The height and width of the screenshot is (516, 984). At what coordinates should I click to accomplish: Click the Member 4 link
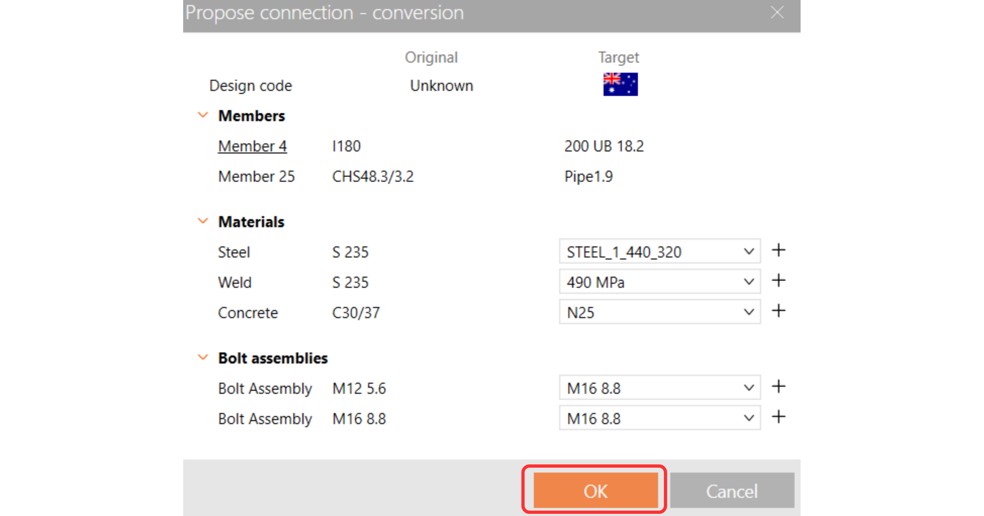pyautogui.click(x=252, y=146)
